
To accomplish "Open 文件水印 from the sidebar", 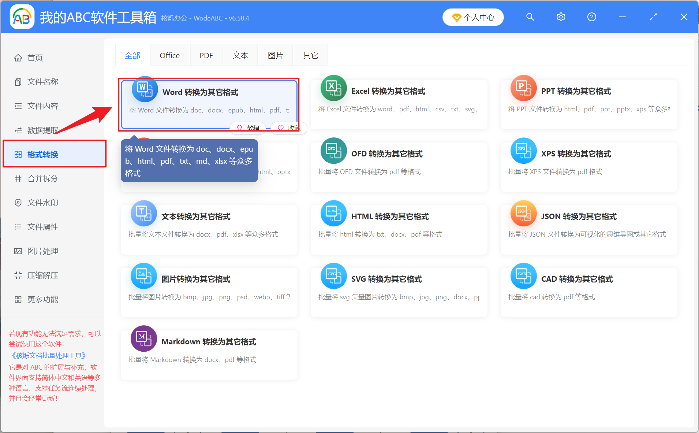I will point(42,202).
